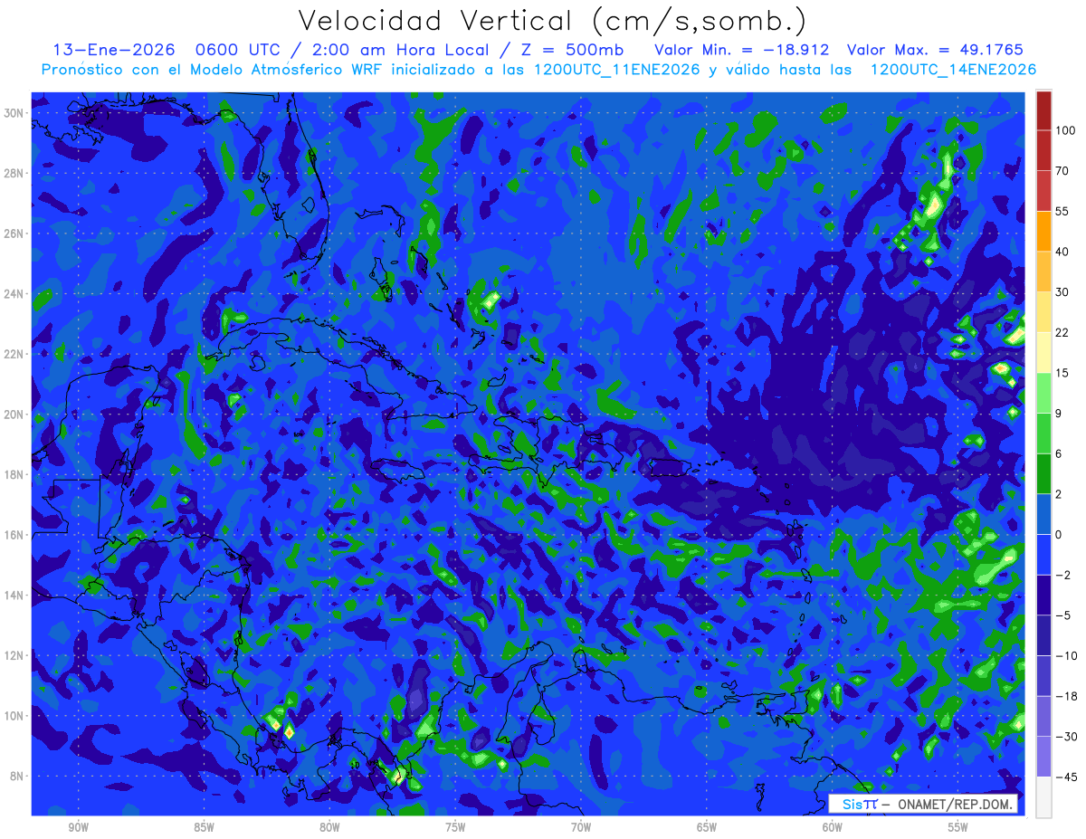This screenshot has width=1086, height=839.
Task: Click the title "Velocidad Vertical (cm/s,somb.)"
Action: pyautogui.click(x=552, y=22)
